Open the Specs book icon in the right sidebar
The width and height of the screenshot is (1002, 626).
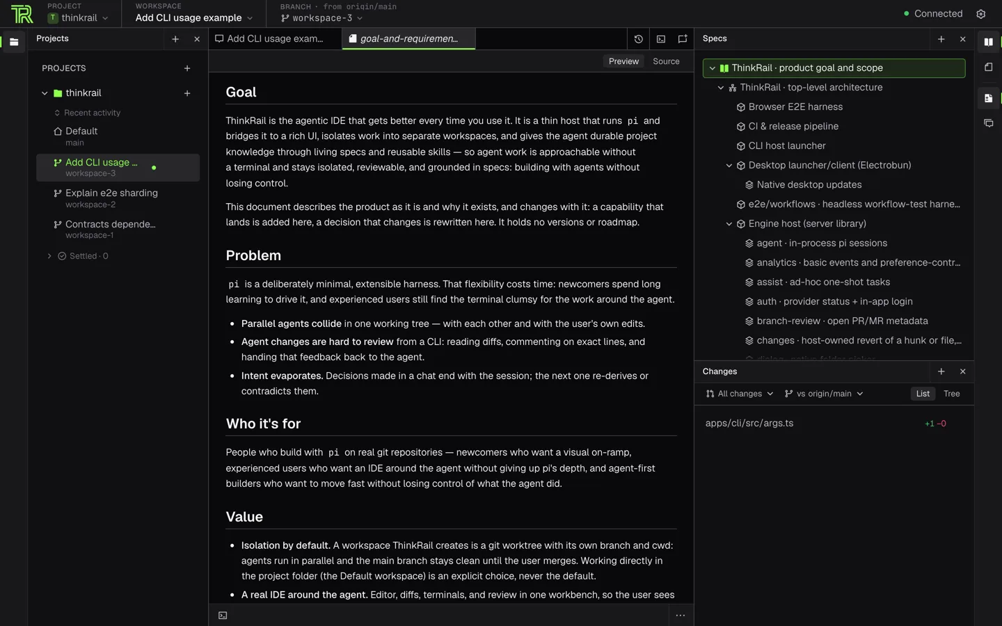988,42
